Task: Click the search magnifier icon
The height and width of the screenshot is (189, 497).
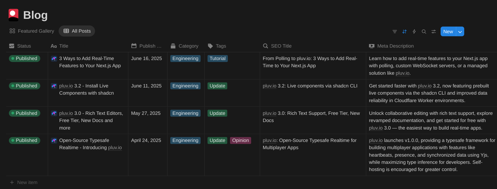Action: [424, 32]
